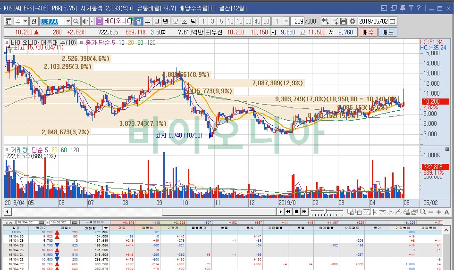The image size is (454, 270).
Task: Click the eraser with bars icon
Action: click(x=406, y=212)
